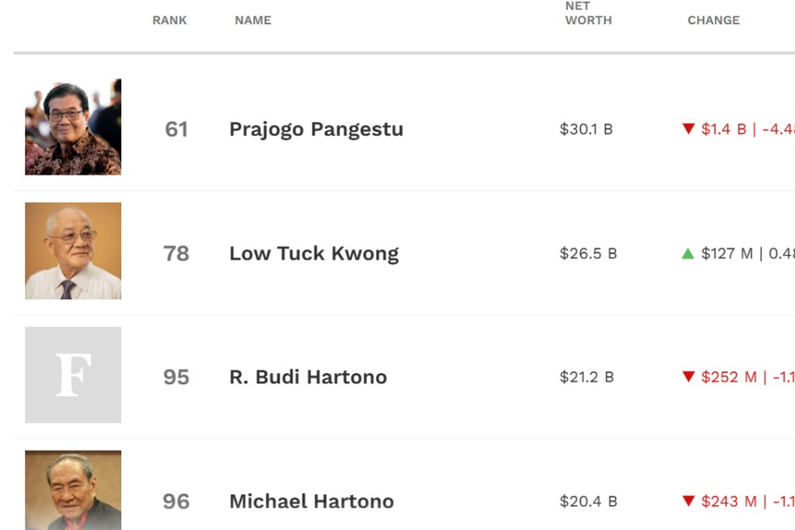The height and width of the screenshot is (530, 795).
Task: Click rank number 95
Action: tap(176, 378)
